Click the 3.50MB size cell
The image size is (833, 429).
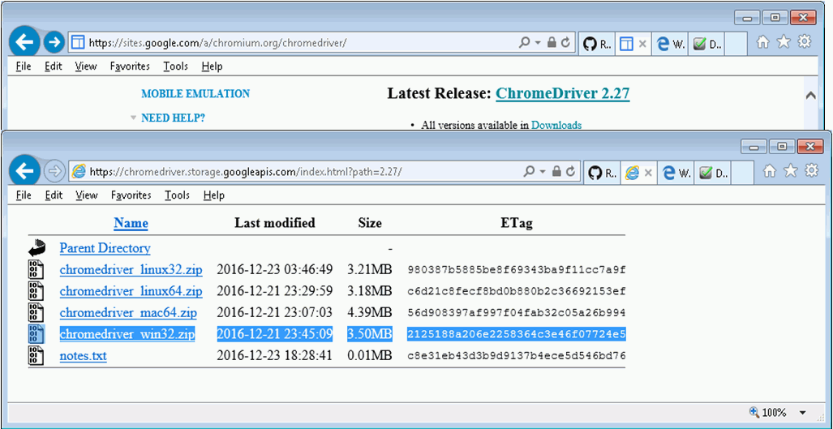370,334
